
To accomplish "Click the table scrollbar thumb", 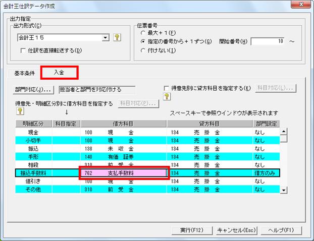I will [x=284, y=139].
